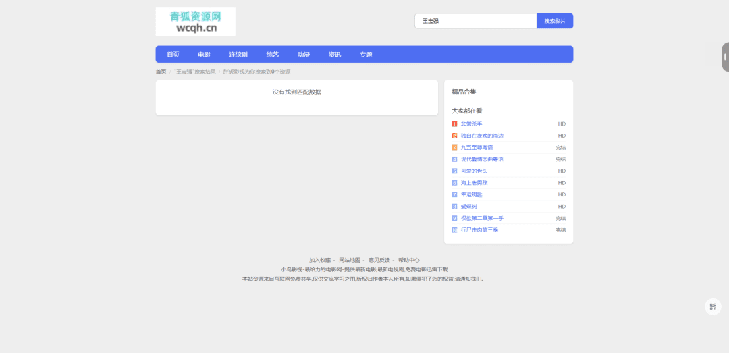
Task: Click the 加入收藏 footer link
Action: (x=320, y=260)
